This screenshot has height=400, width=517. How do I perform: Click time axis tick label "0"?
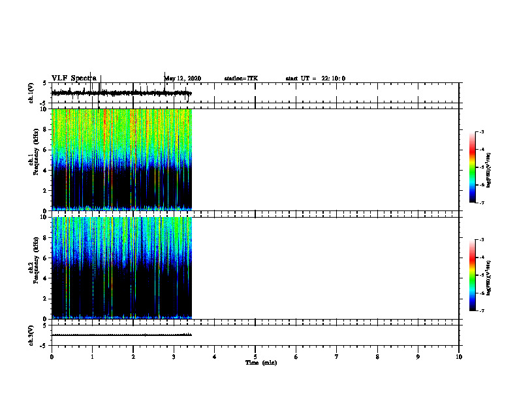tap(52, 357)
